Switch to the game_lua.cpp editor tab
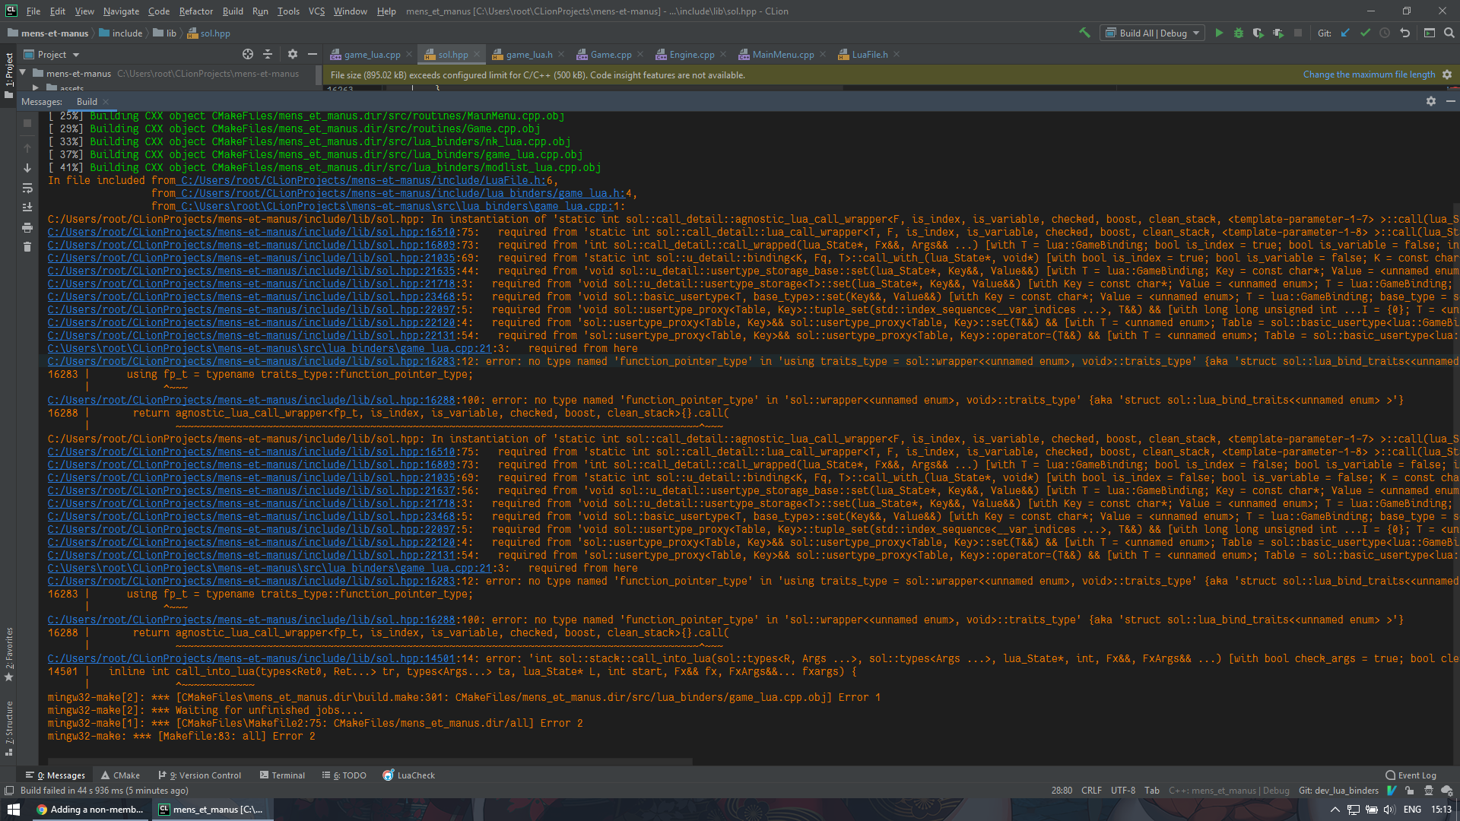The height and width of the screenshot is (821, 1460). 371,55
